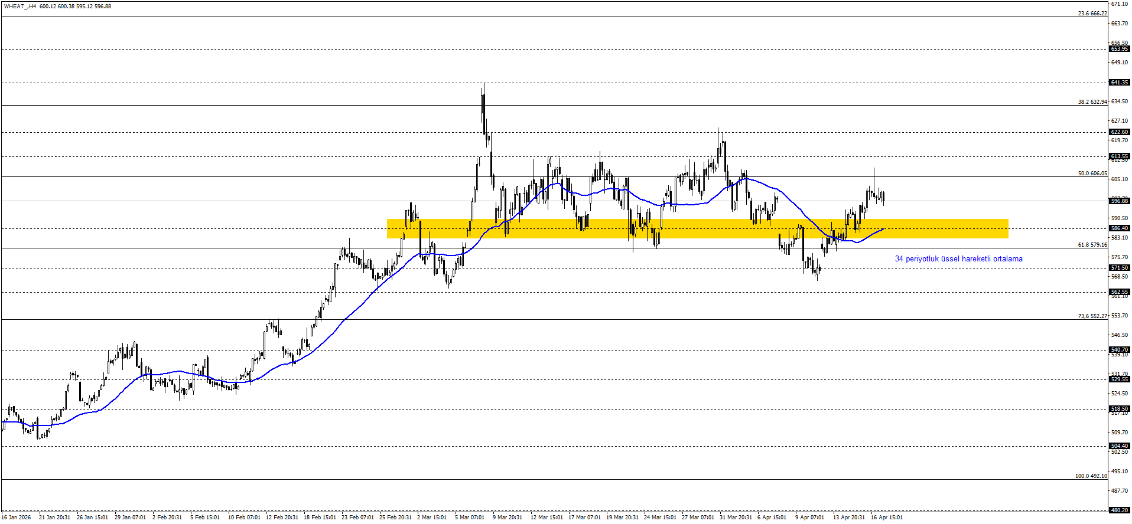
Task: Click the 61.8 579.16 Fibonacci label
Action: pos(1092,245)
